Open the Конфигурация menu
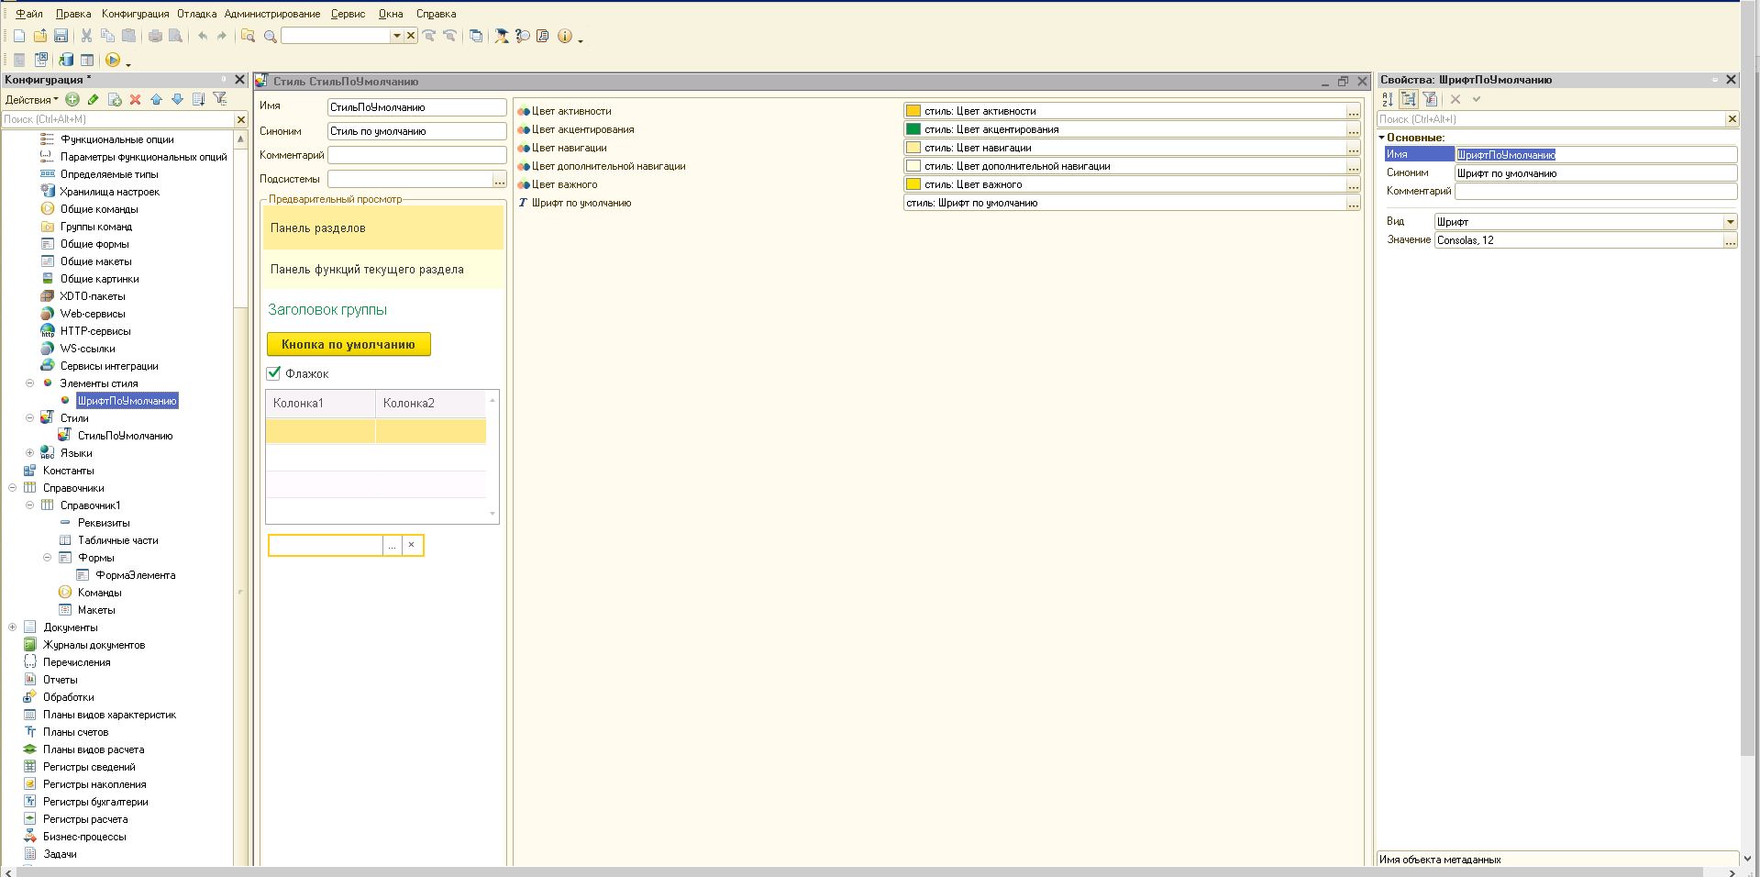1760x877 pixels. click(x=135, y=14)
